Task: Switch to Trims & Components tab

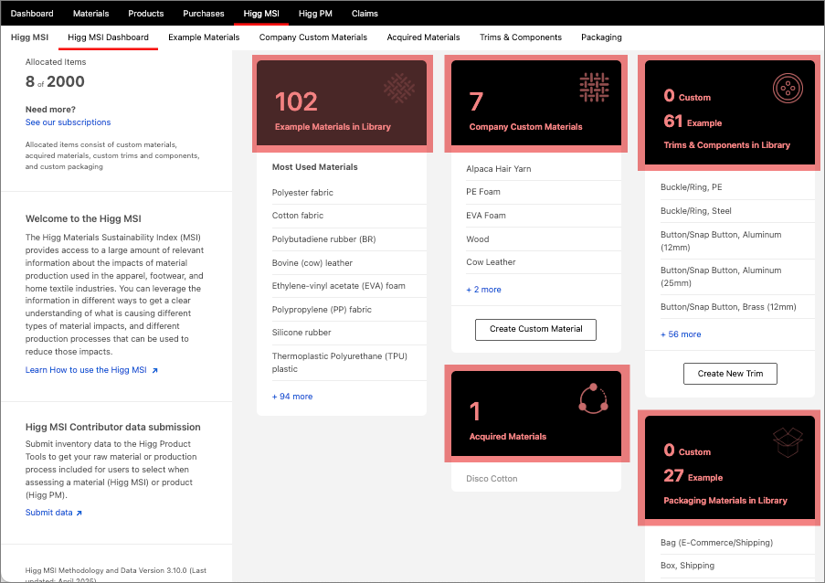Action: 521,37
